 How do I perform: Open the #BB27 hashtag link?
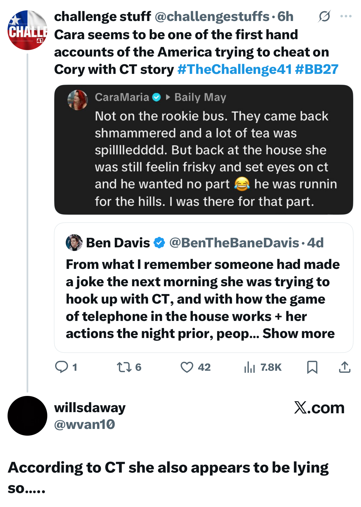coord(317,69)
